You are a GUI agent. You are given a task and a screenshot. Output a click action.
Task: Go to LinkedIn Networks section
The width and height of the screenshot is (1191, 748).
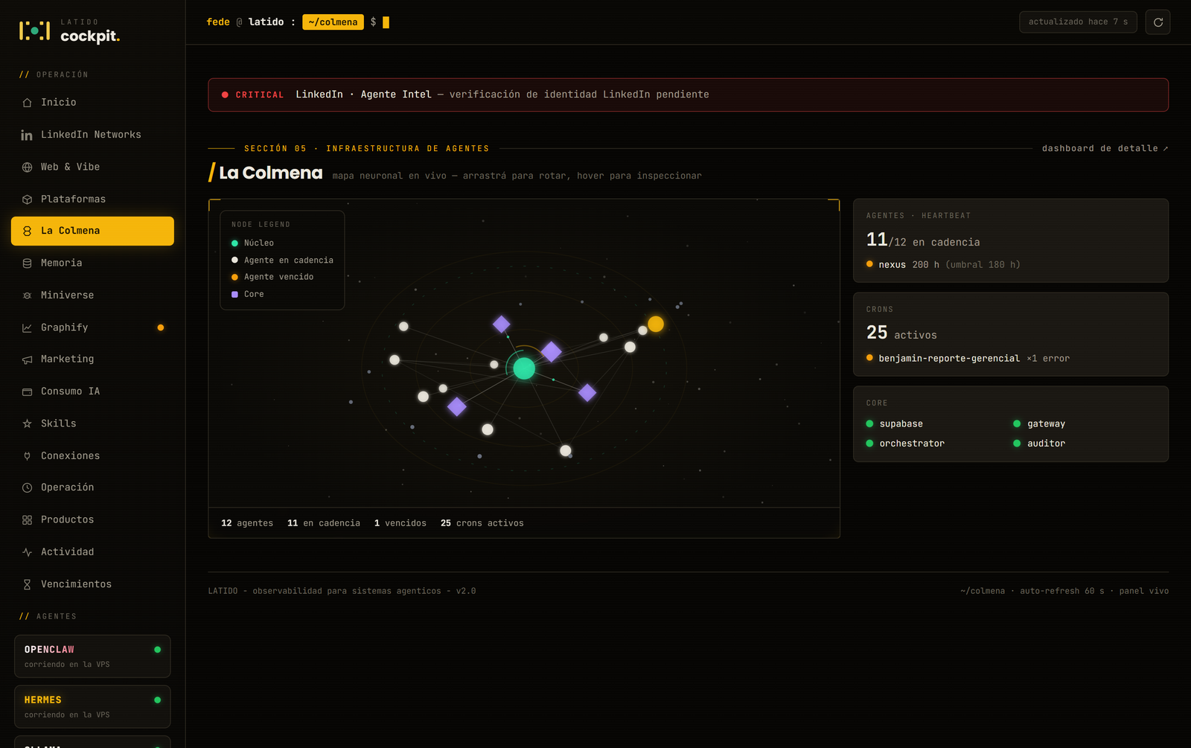[x=92, y=135]
